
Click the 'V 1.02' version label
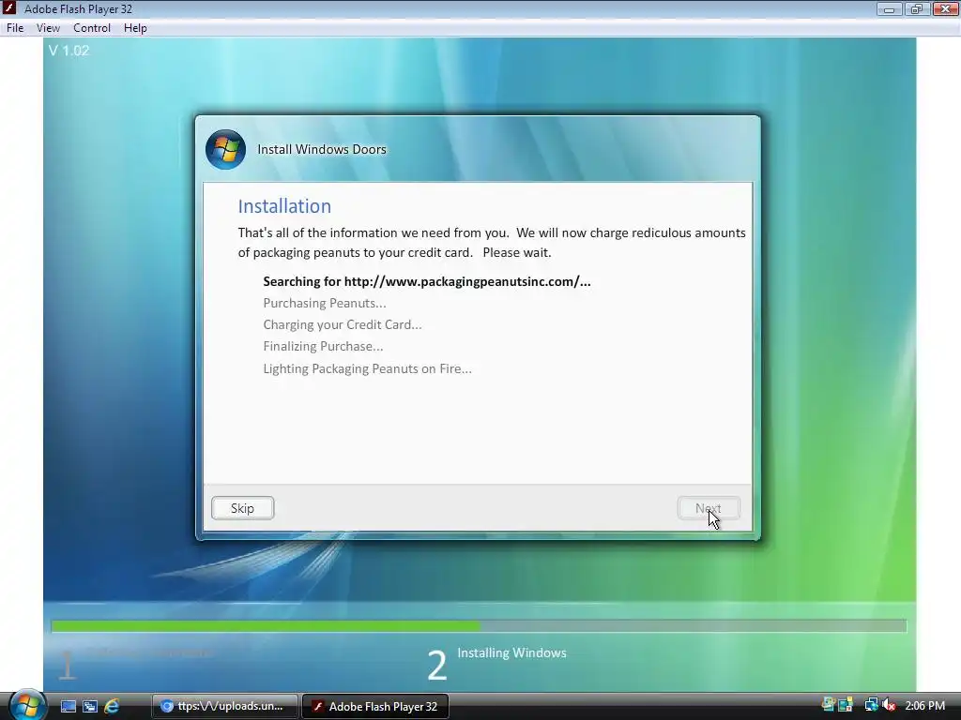(69, 51)
